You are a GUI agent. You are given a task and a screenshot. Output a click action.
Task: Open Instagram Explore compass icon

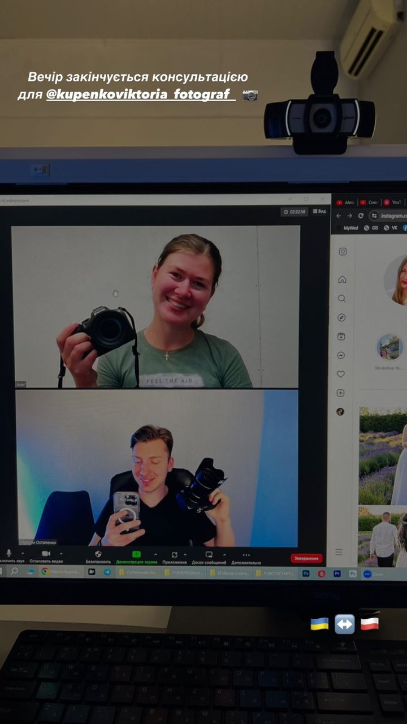pyautogui.click(x=341, y=317)
